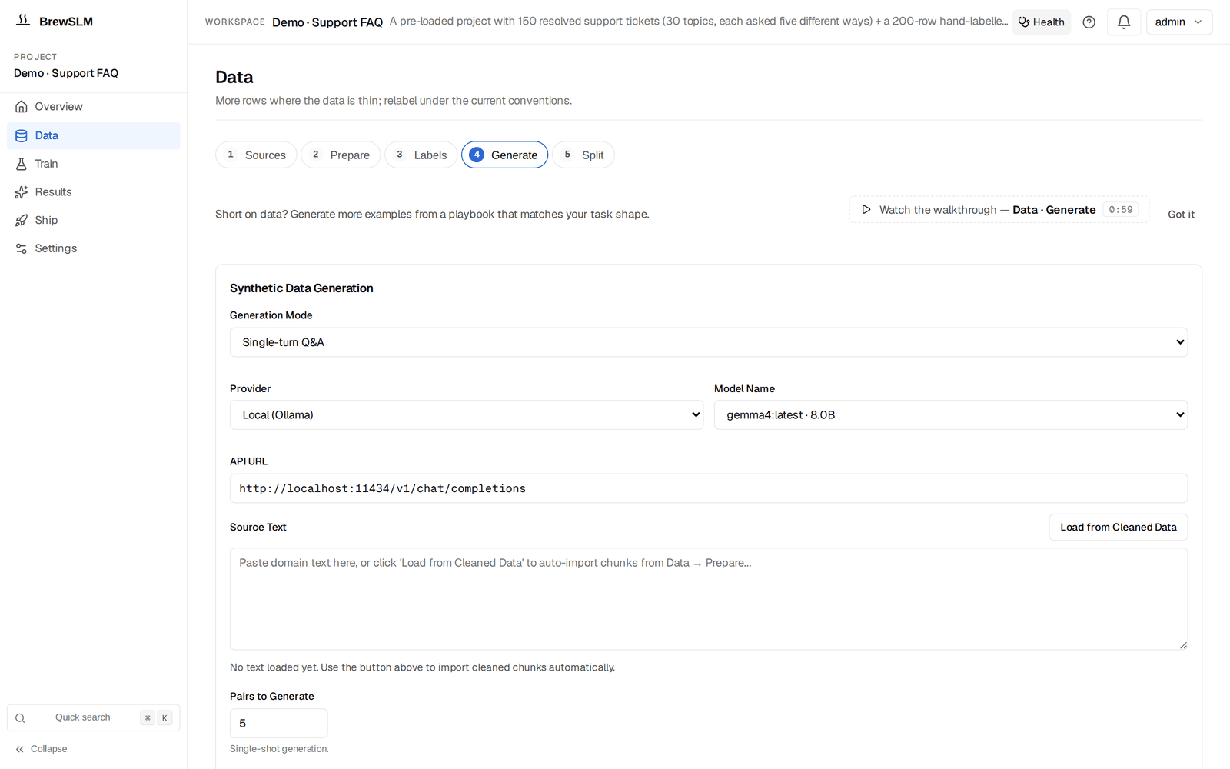
Task: Click the API URL input field
Action: point(708,488)
